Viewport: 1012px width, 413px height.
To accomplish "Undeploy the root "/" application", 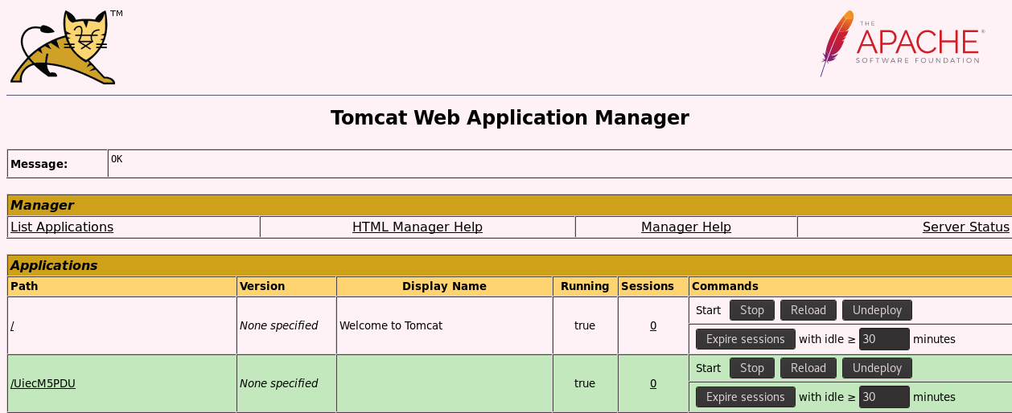I will 877,310.
